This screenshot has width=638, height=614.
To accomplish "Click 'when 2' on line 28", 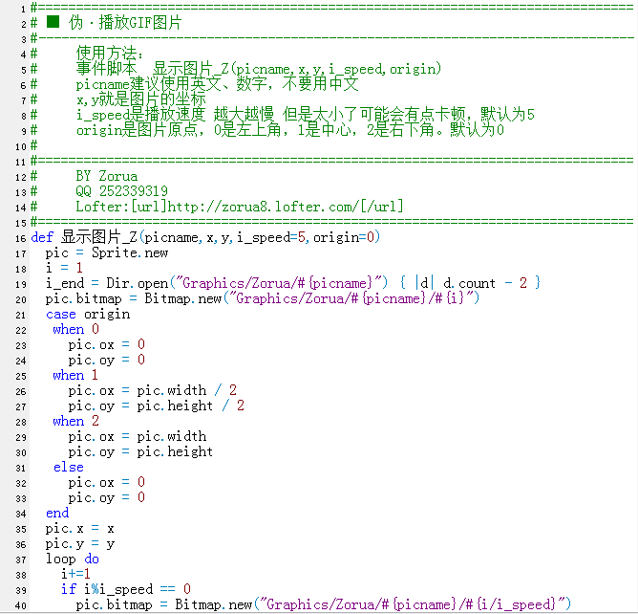I will [x=75, y=421].
